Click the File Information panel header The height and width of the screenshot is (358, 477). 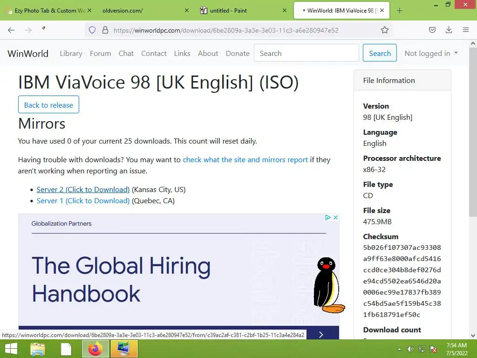402,80
